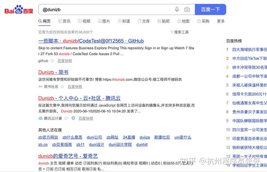
Task: Click the microphone voice search icon
Action: (x=177, y=9)
